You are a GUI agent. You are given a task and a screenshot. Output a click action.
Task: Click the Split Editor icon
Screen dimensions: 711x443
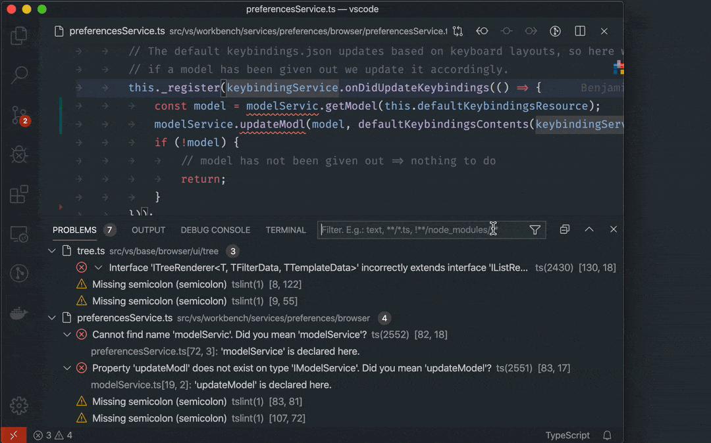pyautogui.click(x=580, y=31)
